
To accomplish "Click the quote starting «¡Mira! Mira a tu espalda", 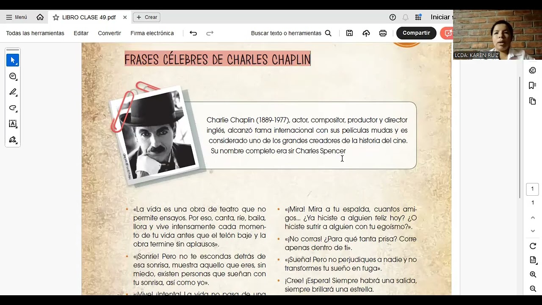I will coord(351,218).
